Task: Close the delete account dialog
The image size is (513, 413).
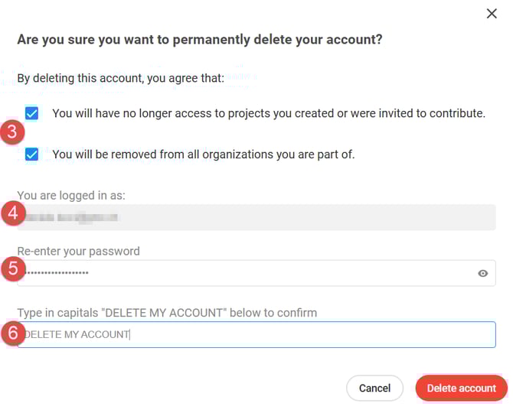Action: [492, 14]
